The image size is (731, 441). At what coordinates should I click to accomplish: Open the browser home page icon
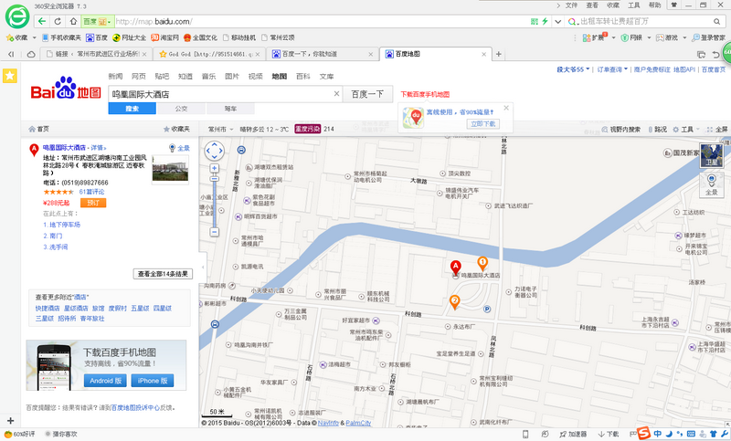[x=73, y=21]
